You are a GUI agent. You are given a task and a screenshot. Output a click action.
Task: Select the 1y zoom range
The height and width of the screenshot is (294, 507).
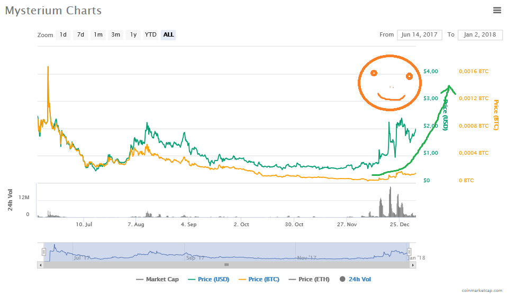point(133,34)
